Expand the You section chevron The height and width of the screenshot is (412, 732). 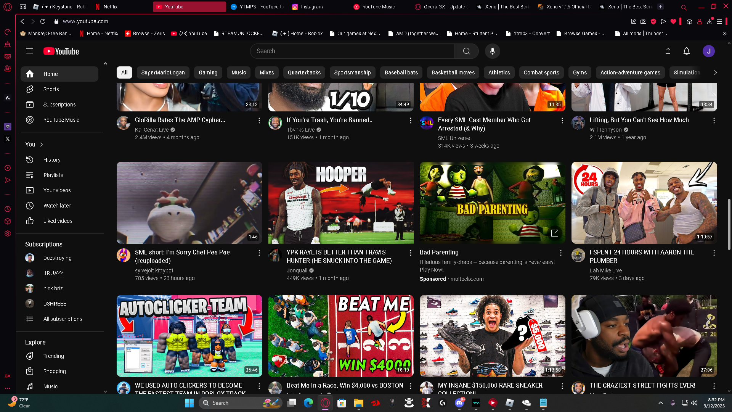(42, 145)
